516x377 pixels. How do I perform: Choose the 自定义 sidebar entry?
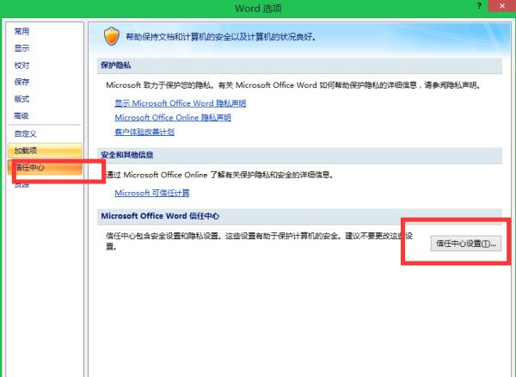coord(26,133)
